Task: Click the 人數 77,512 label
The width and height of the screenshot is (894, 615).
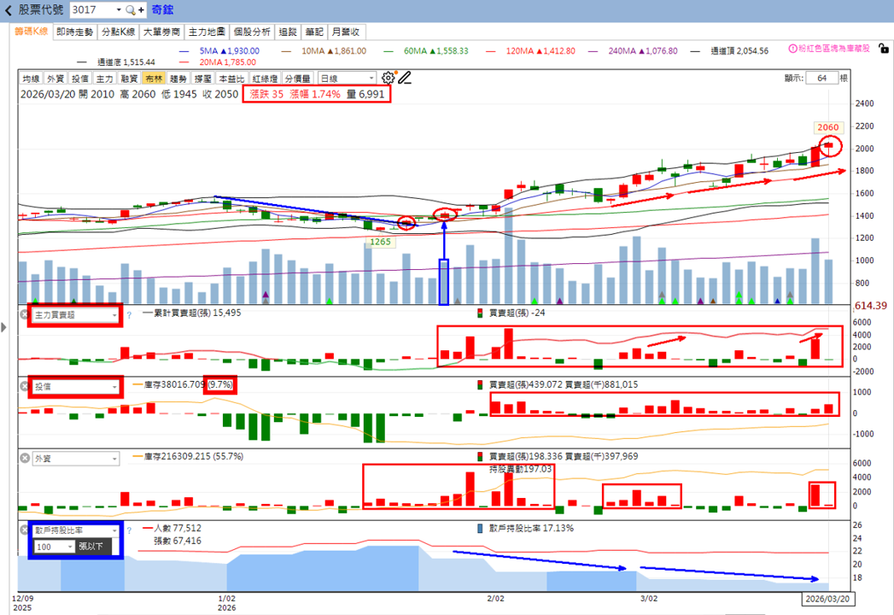Action: [172, 528]
